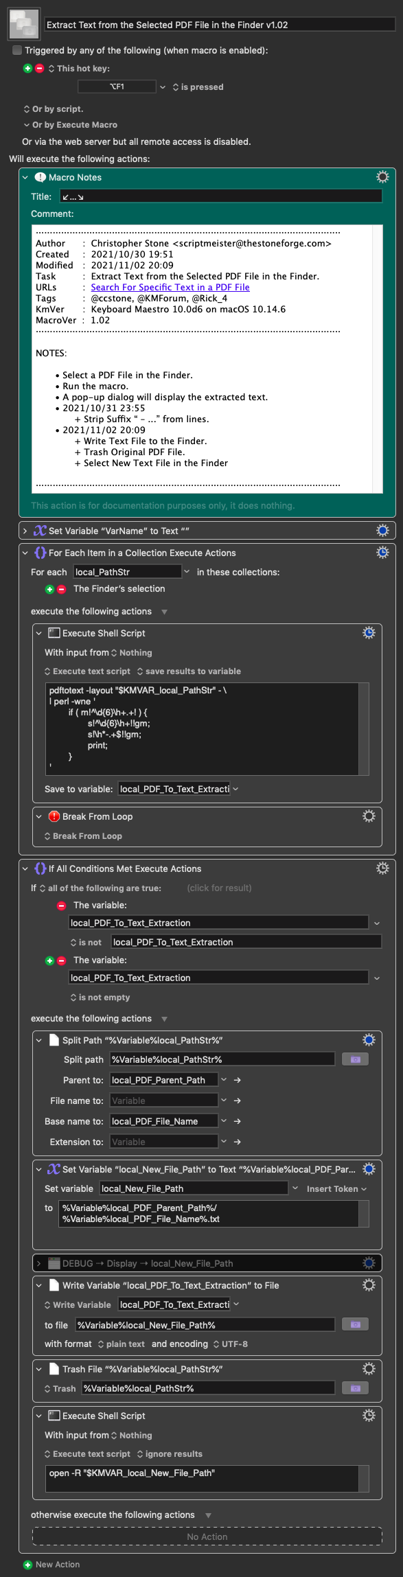The image size is (403, 1577).
Task: Open Search For Specific Text in a PDF File link
Action: tap(170, 288)
